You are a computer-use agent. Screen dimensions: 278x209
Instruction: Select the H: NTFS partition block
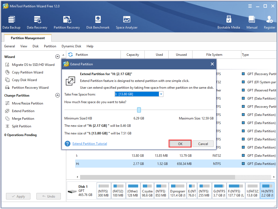click(267, 190)
